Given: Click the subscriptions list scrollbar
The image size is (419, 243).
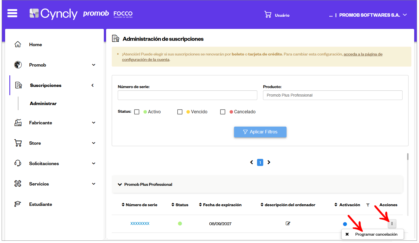Looking at the screenshot, I should (408, 157).
